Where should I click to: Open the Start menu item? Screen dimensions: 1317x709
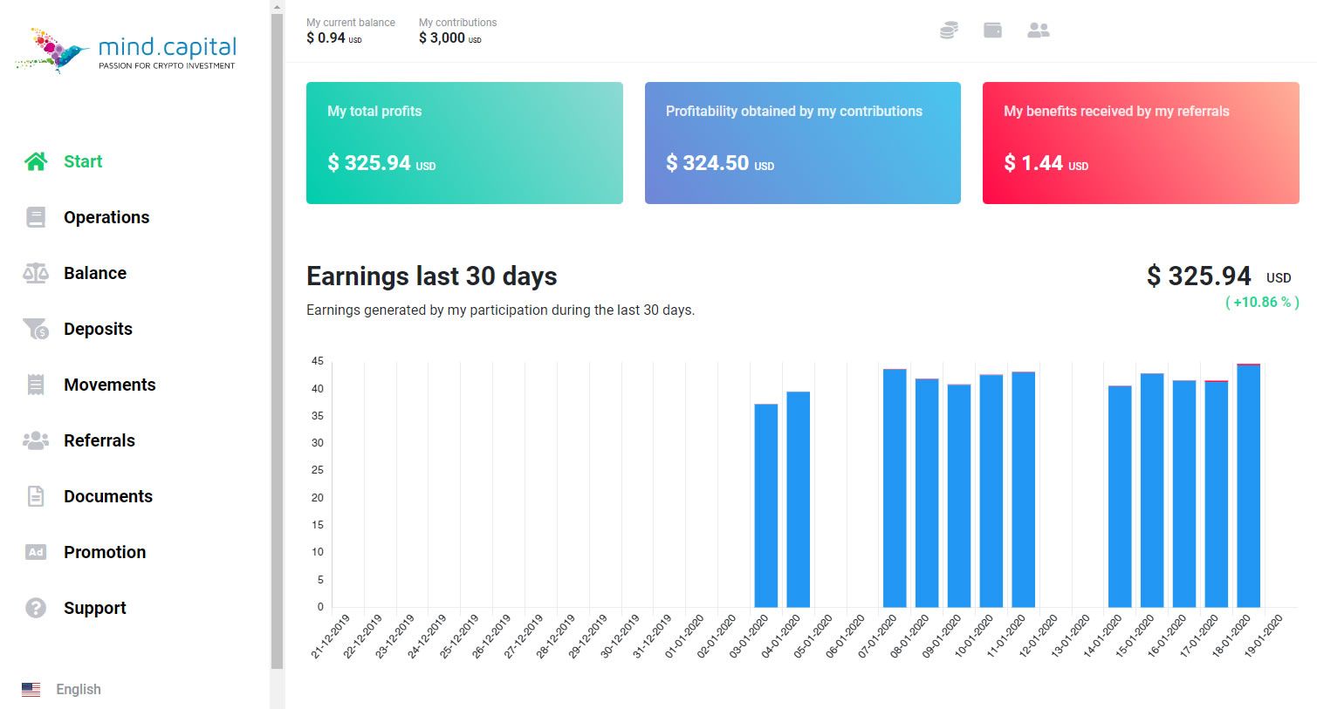tap(83, 161)
